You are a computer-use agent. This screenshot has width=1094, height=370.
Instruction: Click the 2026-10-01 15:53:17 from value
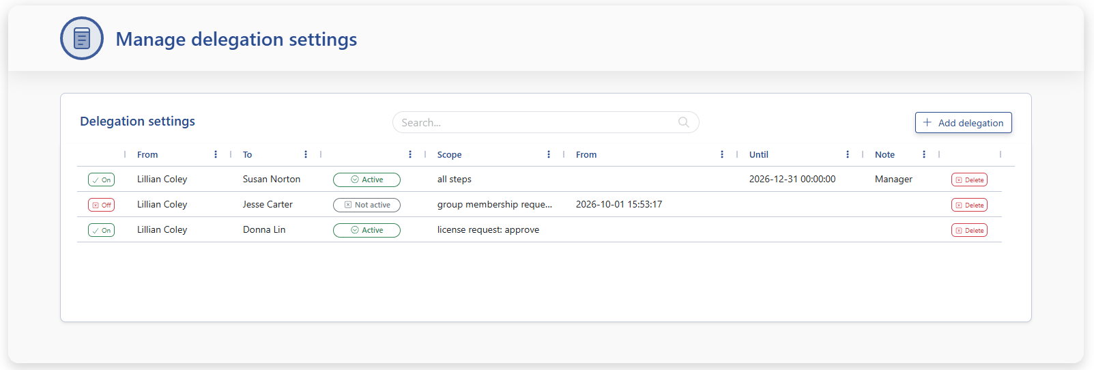pyautogui.click(x=619, y=204)
